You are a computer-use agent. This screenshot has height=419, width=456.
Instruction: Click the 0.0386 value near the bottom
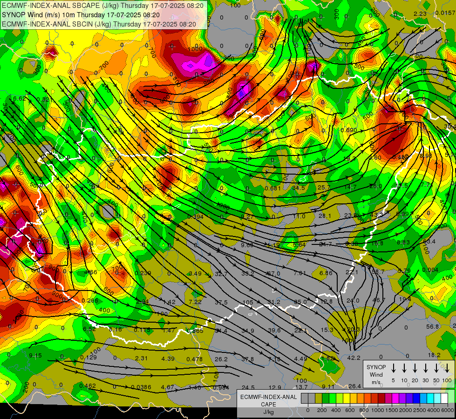[141, 387]
